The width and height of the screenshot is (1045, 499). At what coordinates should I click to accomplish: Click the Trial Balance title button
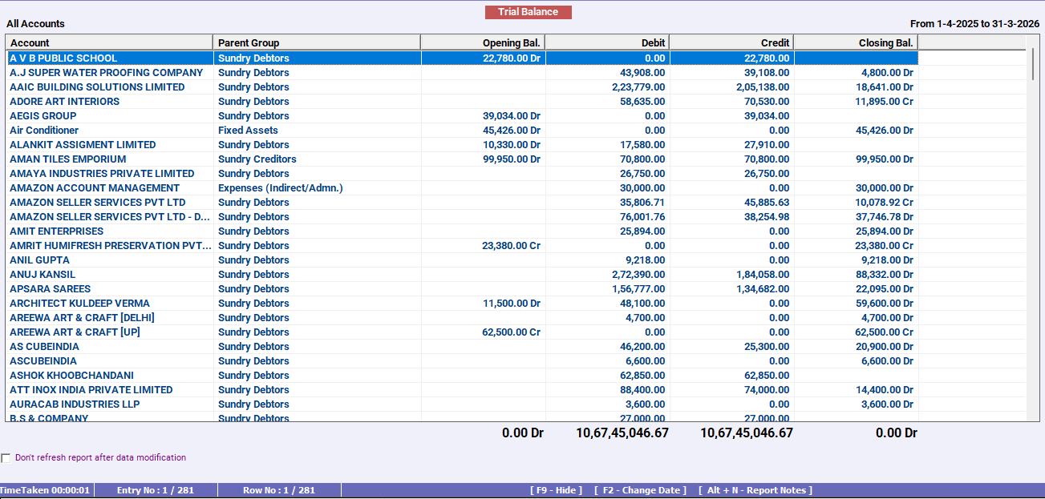[x=528, y=12]
